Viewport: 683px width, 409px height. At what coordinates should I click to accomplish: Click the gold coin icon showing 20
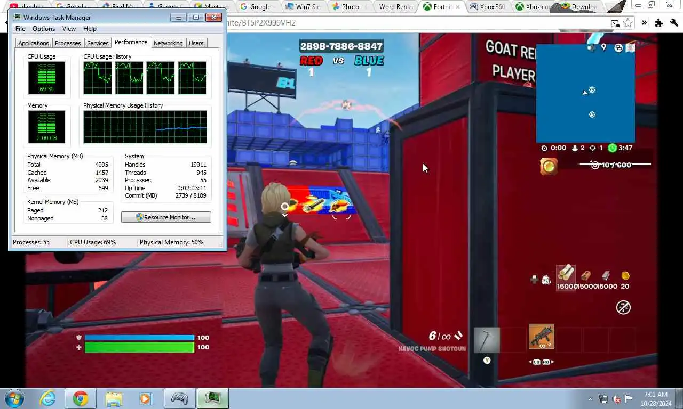pyautogui.click(x=625, y=276)
